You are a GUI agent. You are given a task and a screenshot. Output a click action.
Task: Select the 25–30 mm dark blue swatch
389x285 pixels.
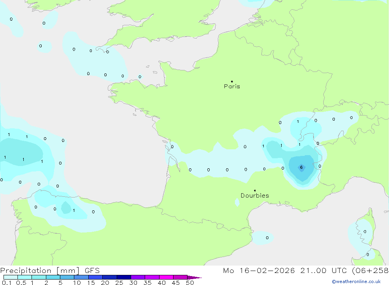click(124, 277)
